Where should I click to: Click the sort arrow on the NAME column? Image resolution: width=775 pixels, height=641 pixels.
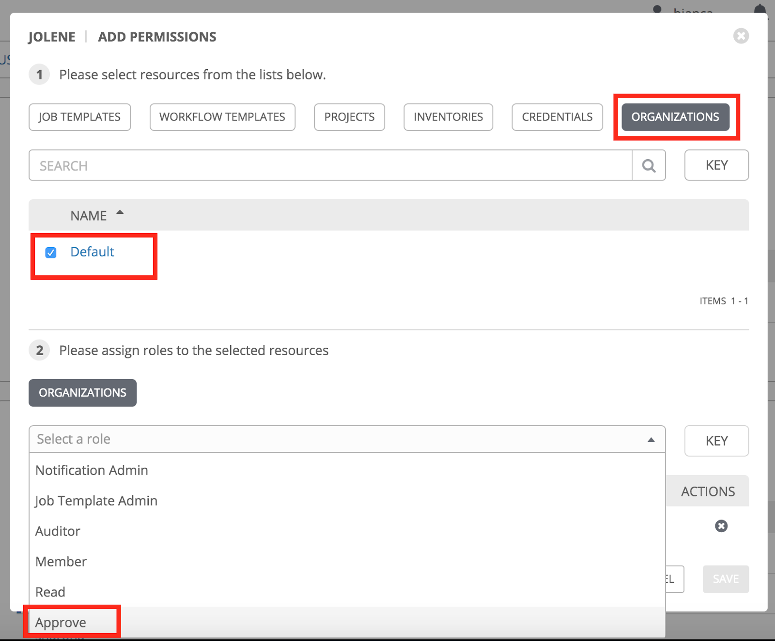click(120, 213)
